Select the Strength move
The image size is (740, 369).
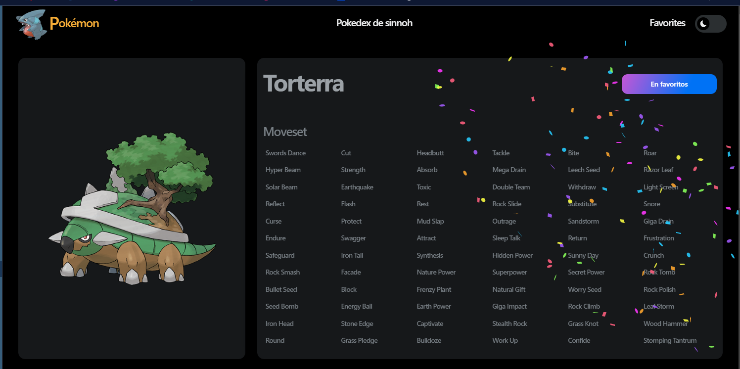point(353,170)
